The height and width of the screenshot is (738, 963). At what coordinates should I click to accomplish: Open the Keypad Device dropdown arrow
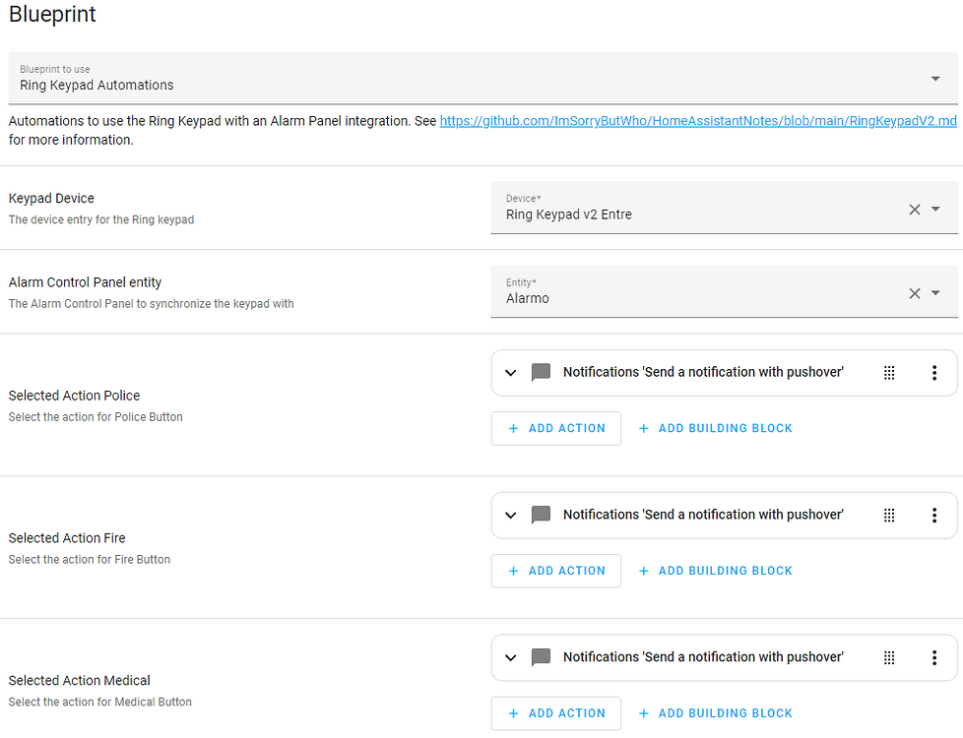tap(936, 209)
